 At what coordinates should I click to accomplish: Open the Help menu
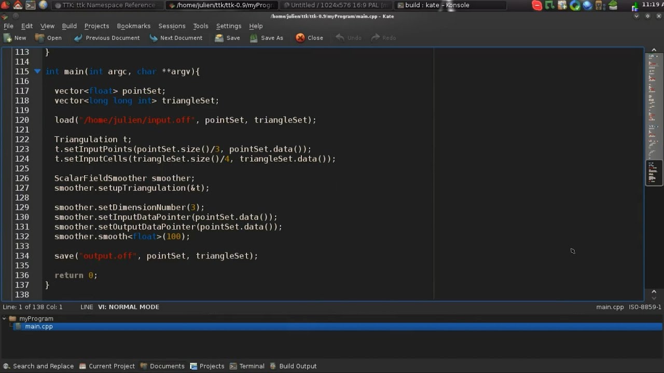pyautogui.click(x=256, y=26)
